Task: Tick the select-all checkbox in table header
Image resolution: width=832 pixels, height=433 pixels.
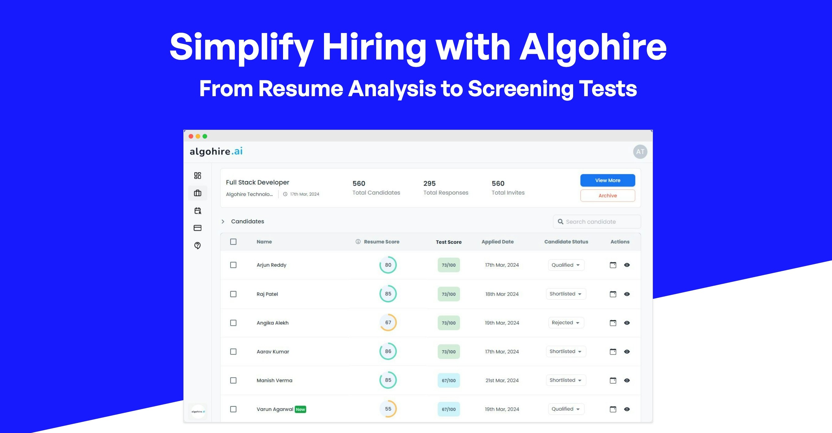Action: pyautogui.click(x=233, y=242)
